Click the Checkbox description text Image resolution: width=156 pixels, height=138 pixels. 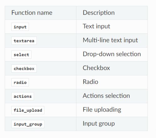coord(96,68)
